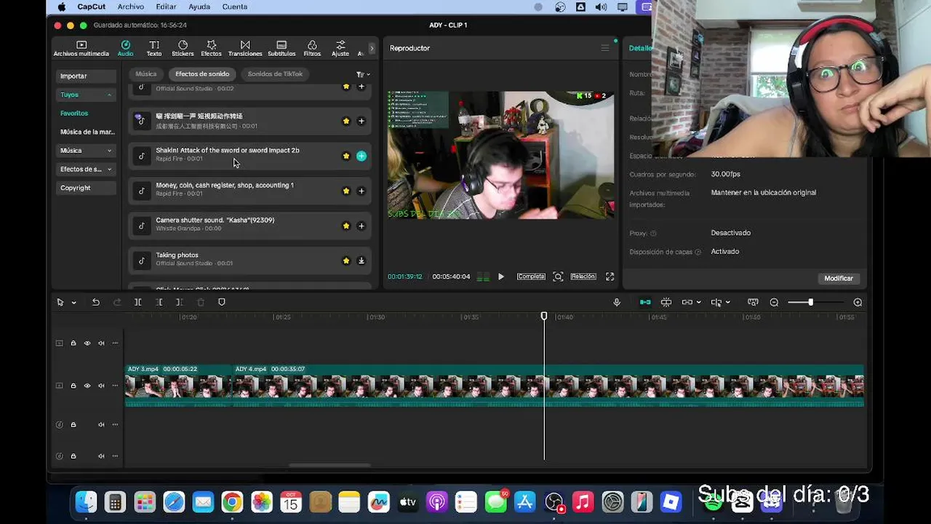Zoom out the timeline

tap(774, 302)
